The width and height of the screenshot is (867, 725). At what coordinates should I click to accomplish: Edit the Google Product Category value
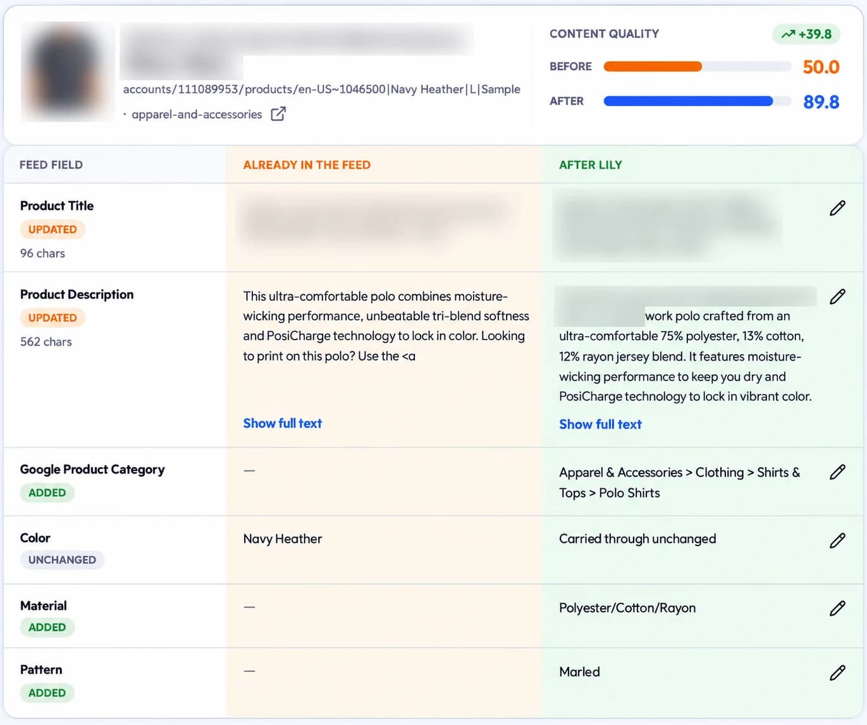click(x=837, y=472)
